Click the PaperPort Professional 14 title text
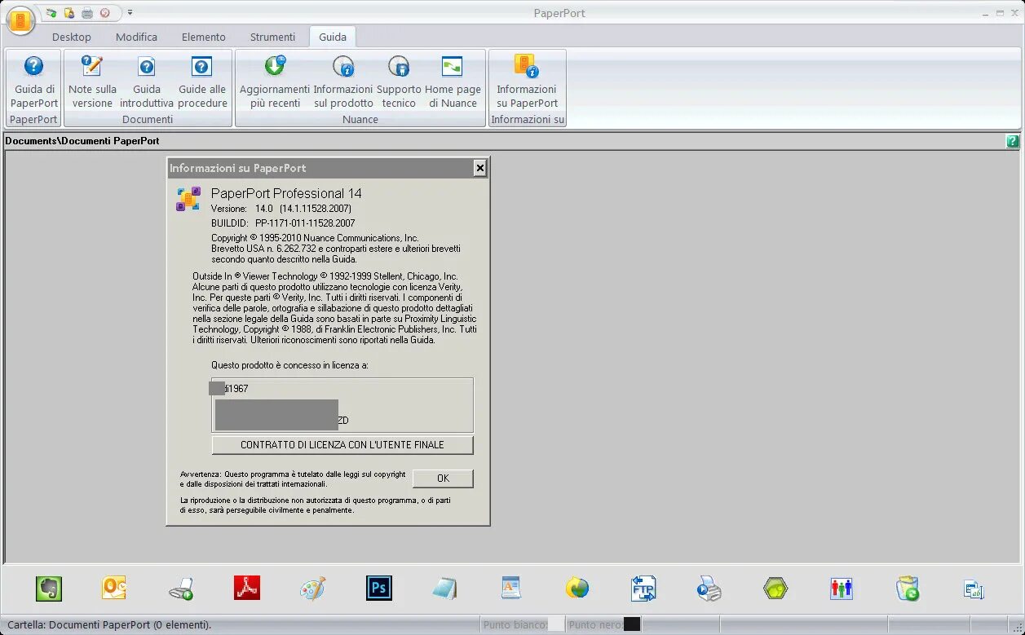 (x=286, y=193)
